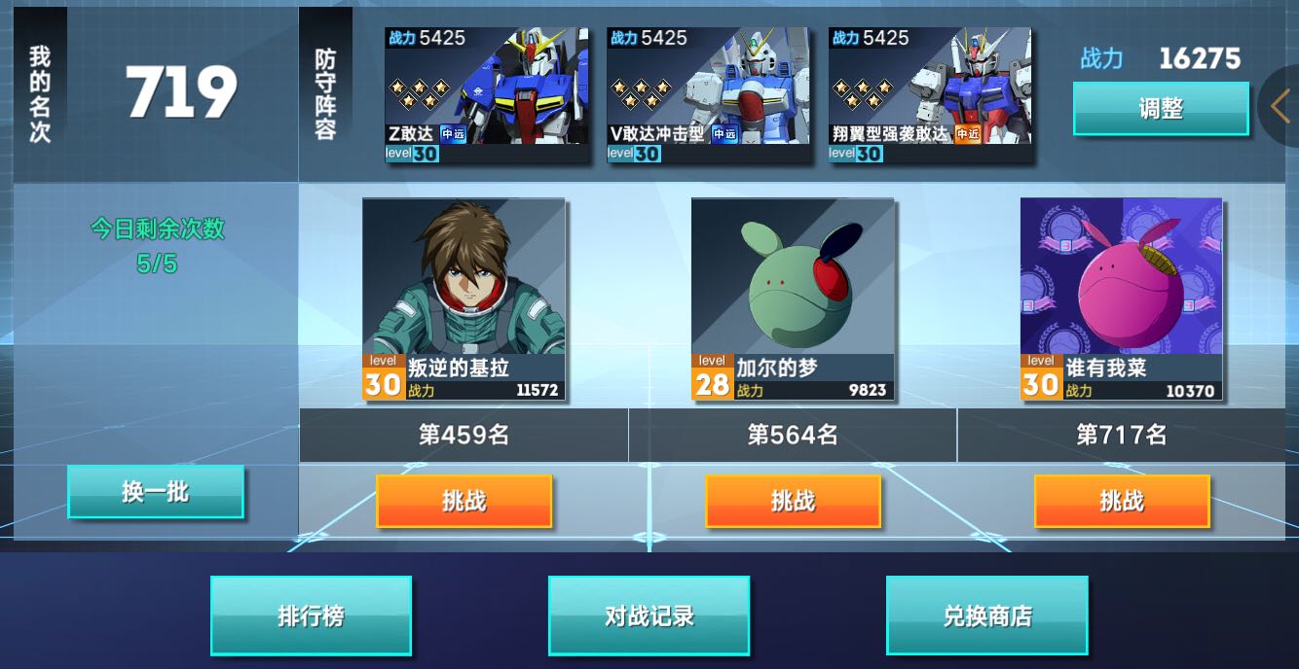The height and width of the screenshot is (669, 1299).
Task: Select the 翔翼型强袭敢达 mecha card
Action: click(930, 94)
